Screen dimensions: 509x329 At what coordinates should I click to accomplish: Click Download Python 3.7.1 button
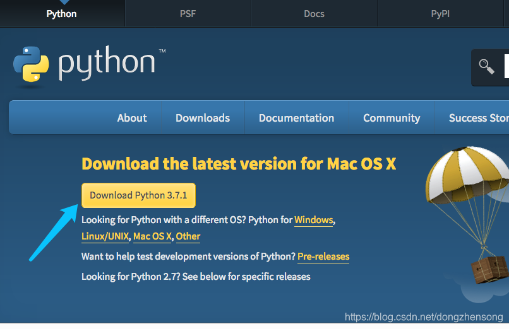click(x=138, y=195)
